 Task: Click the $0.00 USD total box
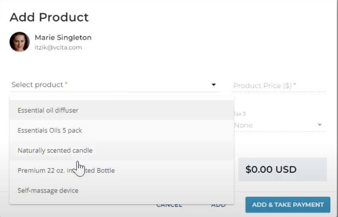pyautogui.click(x=283, y=170)
